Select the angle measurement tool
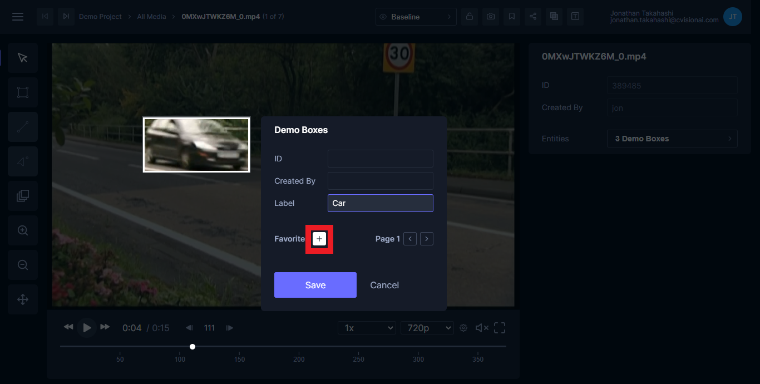This screenshot has width=760, height=384. click(x=23, y=161)
